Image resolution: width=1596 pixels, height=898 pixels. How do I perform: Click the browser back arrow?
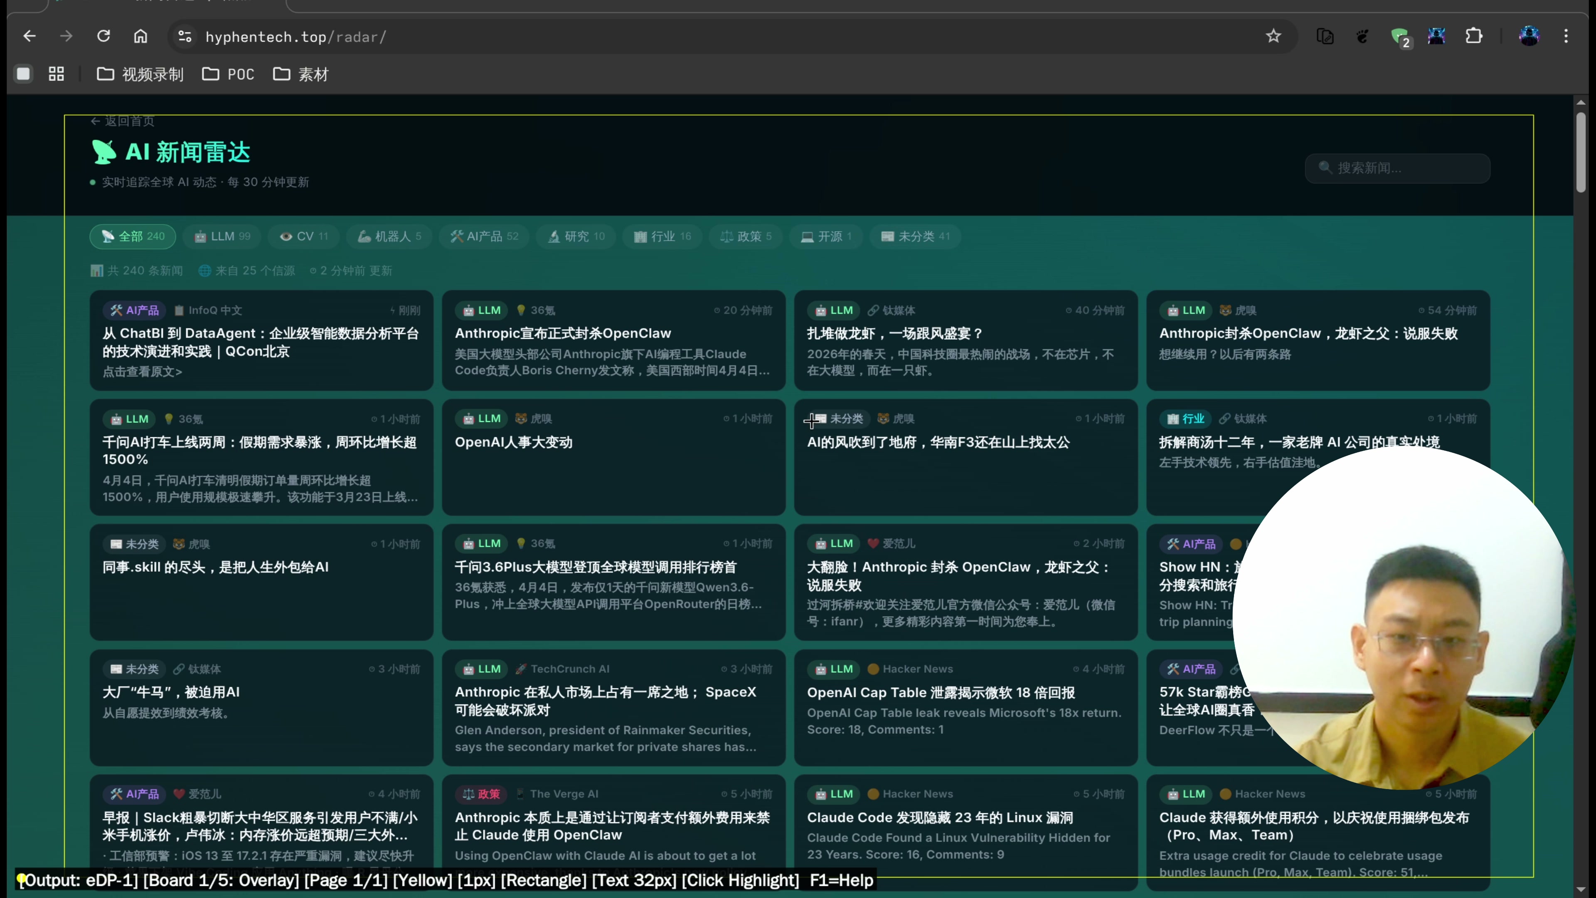click(x=29, y=37)
